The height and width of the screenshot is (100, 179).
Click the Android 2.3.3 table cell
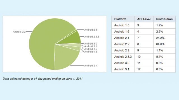coord(123,57)
